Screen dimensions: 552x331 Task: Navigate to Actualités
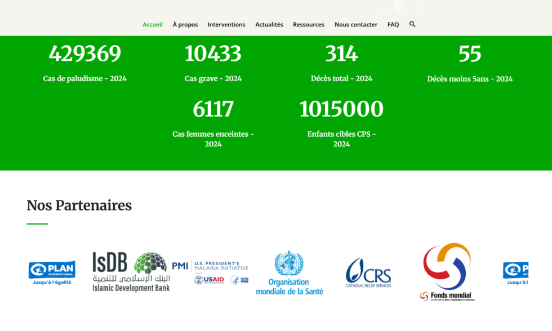269,25
